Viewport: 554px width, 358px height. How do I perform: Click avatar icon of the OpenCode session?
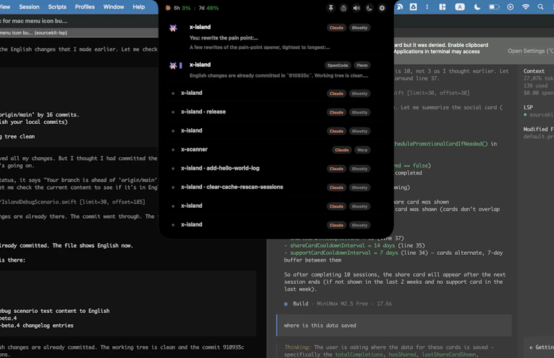point(173,65)
